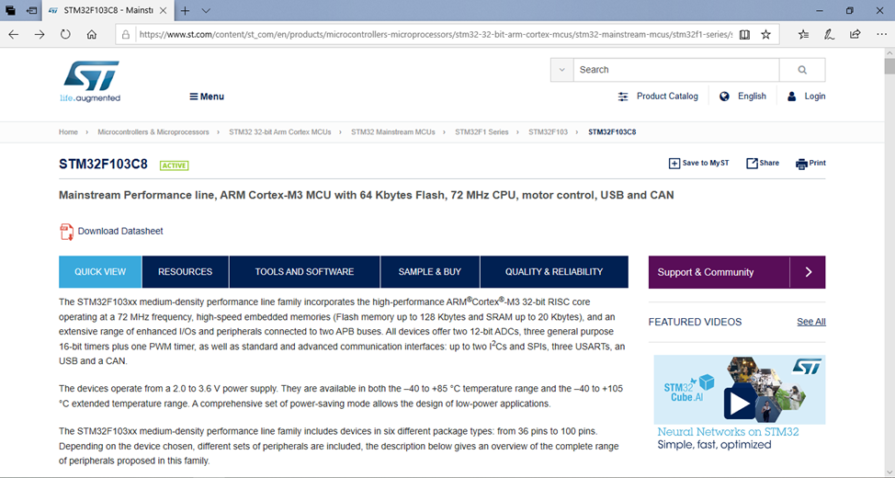Open STM32F103 breadcrumb
Screen dimensions: 895x478
[x=548, y=132]
